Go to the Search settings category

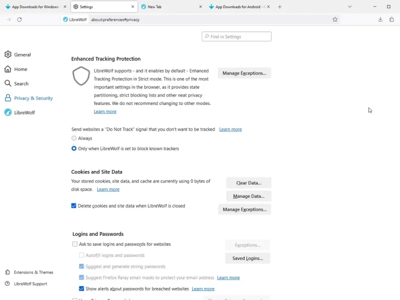21,83
